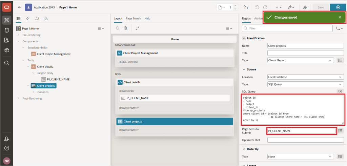Screen dimensions: 347x166
Task: Click the Optimizer Hint input field
Action: (x=305, y=140)
